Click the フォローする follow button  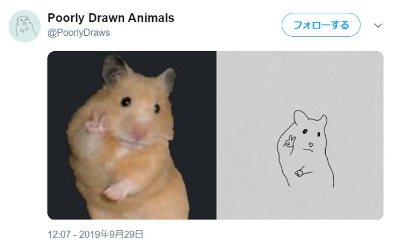(x=321, y=25)
